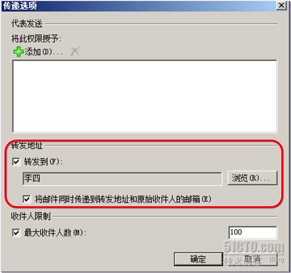
Task: Click inside the empty send-on-behalf list box
Action: (145, 96)
